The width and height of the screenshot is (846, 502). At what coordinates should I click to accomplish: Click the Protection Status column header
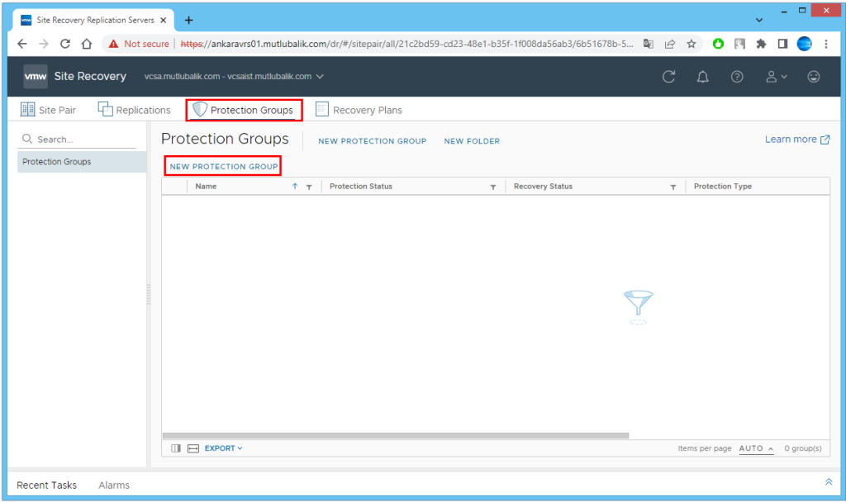tap(360, 186)
